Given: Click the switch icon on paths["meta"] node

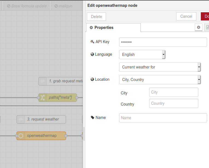Looking at the screenshot, I should click(x=42, y=97).
